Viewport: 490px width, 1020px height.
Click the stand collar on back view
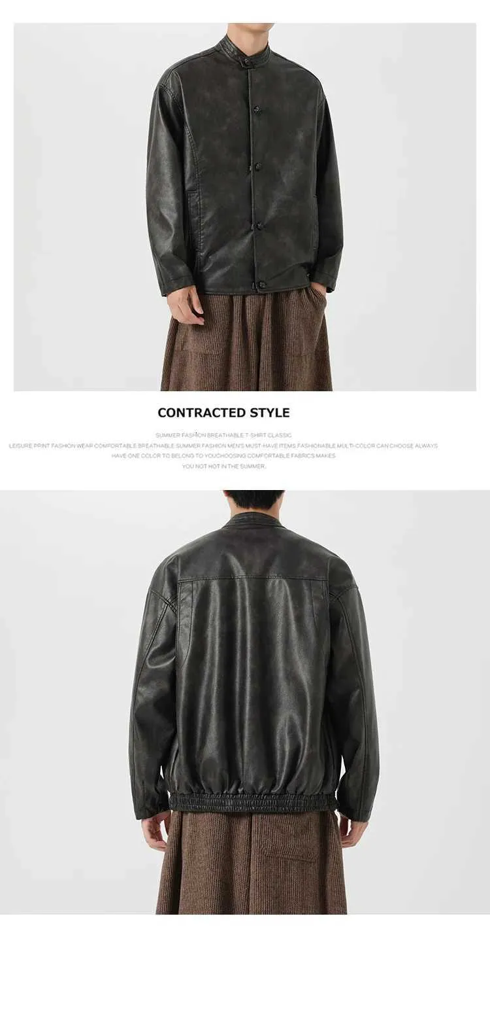point(253,520)
